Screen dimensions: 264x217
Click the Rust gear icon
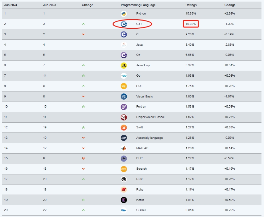click(x=124, y=179)
